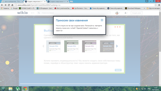Click the page vertical scrollbar
This screenshot has height=91, width=161.
pos(160,32)
